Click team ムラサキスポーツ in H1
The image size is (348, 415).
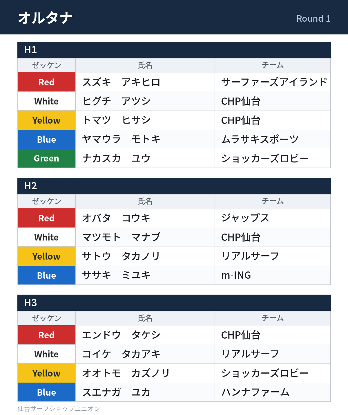pyautogui.click(x=260, y=139)
